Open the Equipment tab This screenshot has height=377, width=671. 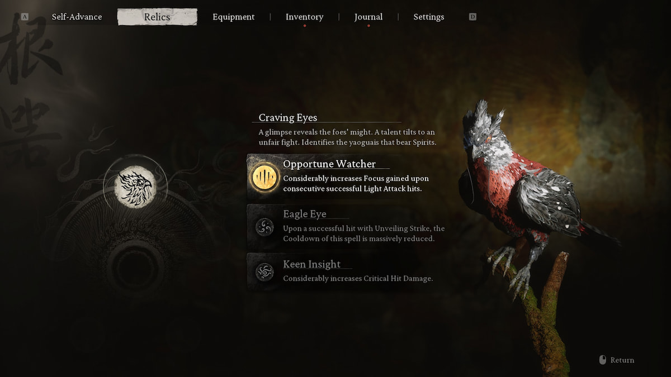point(233,17)
